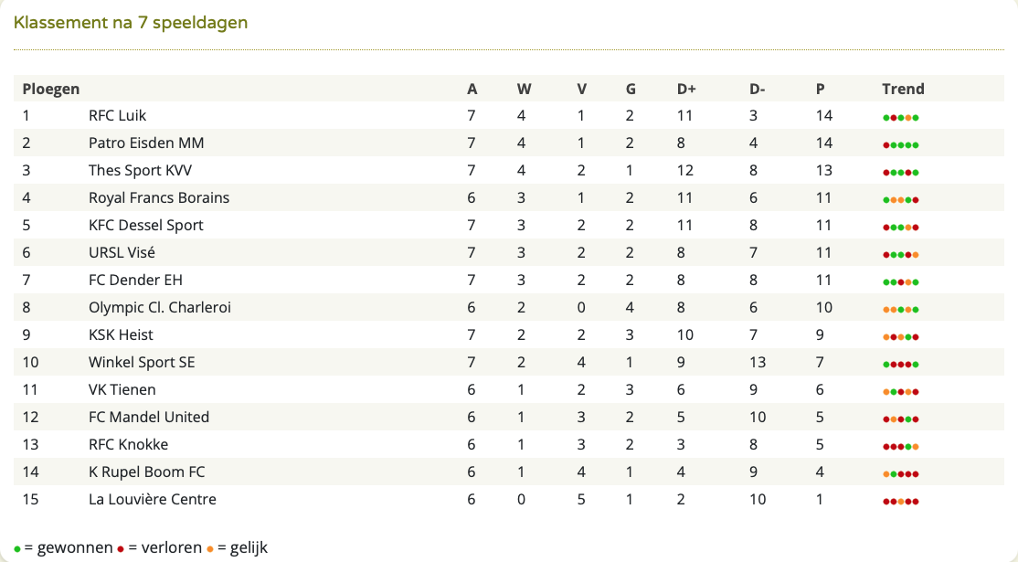Click the trend dots for RFC Luik
Screen dimensions: 1018x562
(x=900, y=118)
